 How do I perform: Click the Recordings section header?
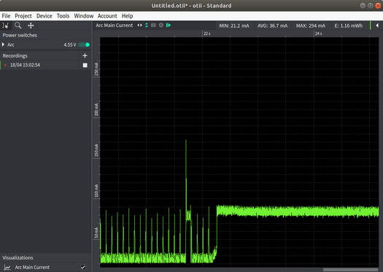(x=15, y=55)
